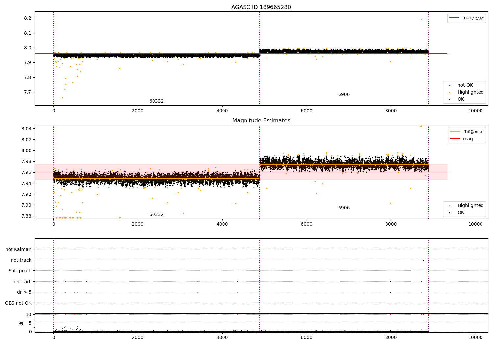Image resolution: width=493 pixels, height=345 pixels.
Task: Click the orange mag OBSID legend line
Action: [x=455, y=131]
